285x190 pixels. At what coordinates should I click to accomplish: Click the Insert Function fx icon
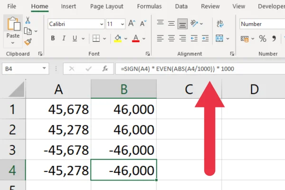point(105,69)
